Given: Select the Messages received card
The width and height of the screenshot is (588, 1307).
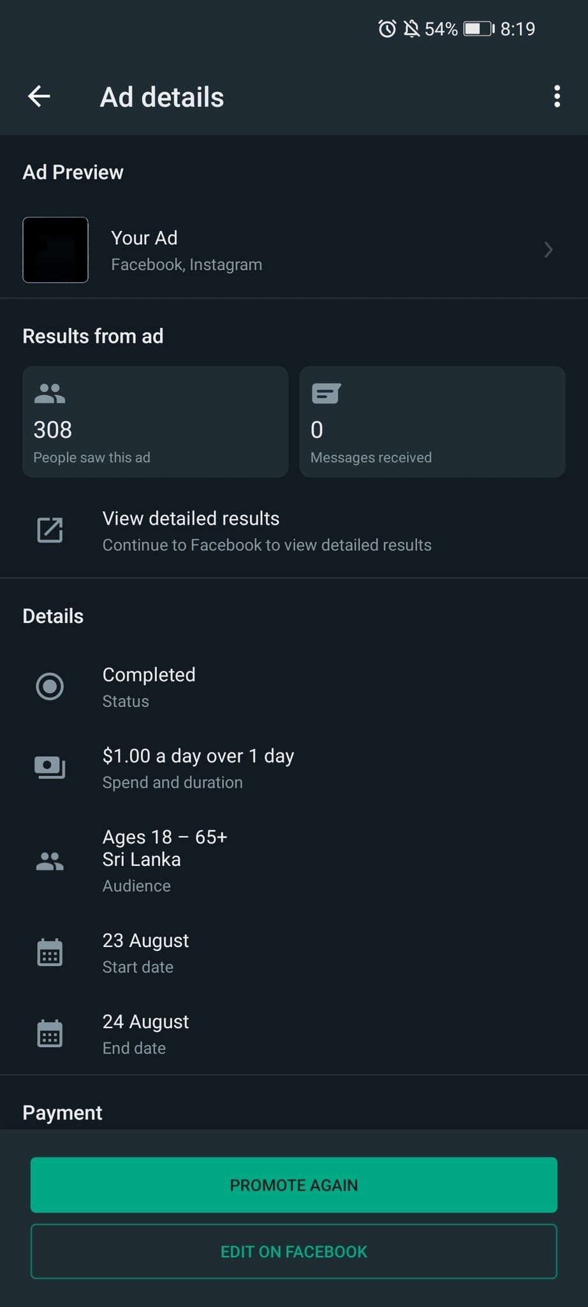Looking at the screenshot, I should click(x=432, y=422).
